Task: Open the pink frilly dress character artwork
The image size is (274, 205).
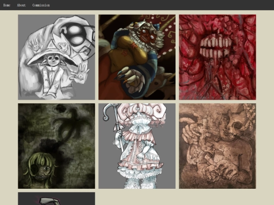Action: (x=137, y=146)
